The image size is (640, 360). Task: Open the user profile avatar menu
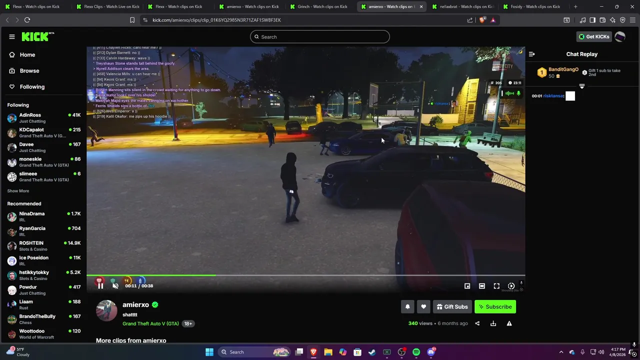tap(620, 36)
